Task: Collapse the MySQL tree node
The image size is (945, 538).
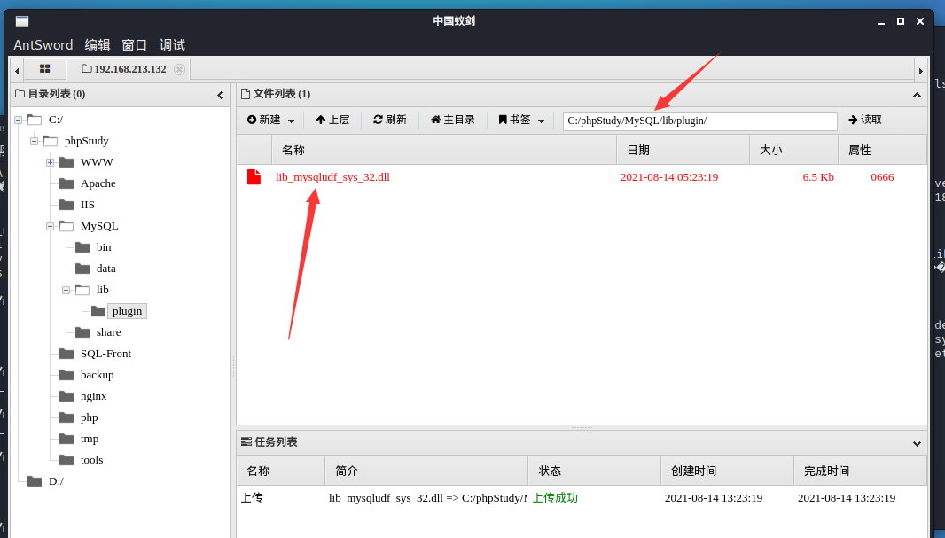Action: [x=50, y=226]
